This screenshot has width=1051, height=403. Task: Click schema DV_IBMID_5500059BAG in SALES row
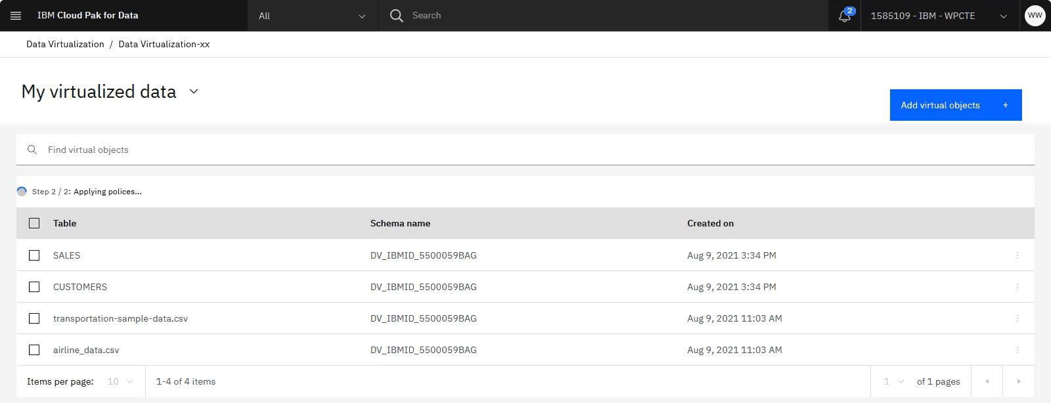424,255
